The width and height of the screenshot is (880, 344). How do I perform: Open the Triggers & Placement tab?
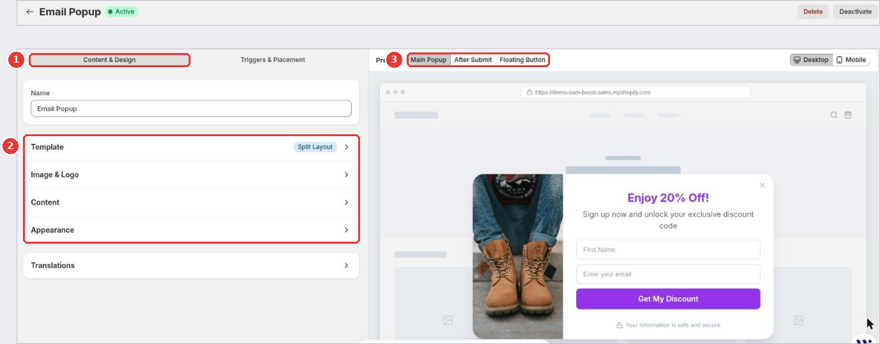tap(273, 59)
